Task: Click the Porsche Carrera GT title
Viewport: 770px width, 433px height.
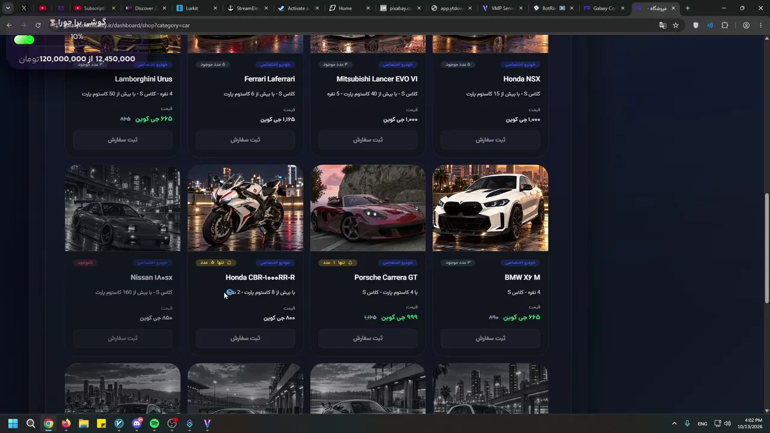Action: [x=386, y=277]
